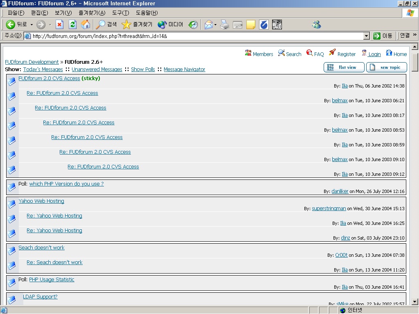
Task: Stop loading with the red X icon
Action: [x=59, y=25]
